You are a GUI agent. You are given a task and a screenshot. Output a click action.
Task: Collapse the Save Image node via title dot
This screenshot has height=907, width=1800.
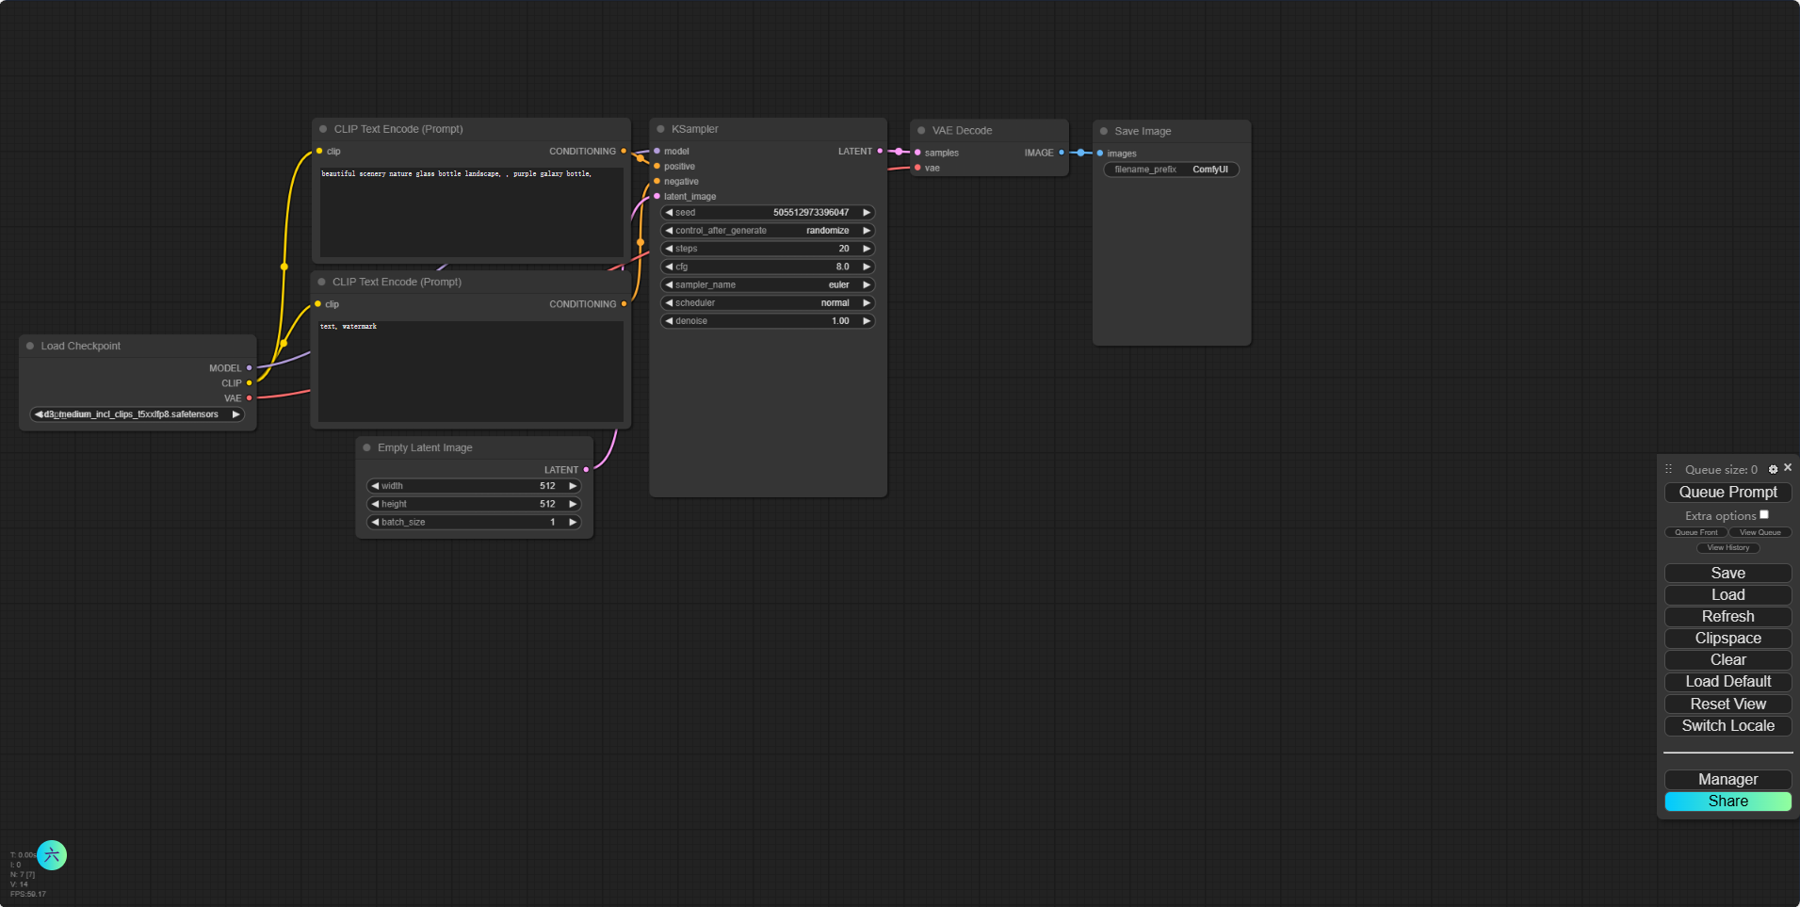pos(1104,131)
